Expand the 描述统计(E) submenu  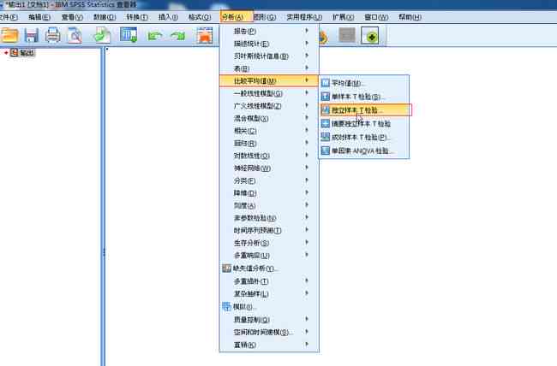269,44
